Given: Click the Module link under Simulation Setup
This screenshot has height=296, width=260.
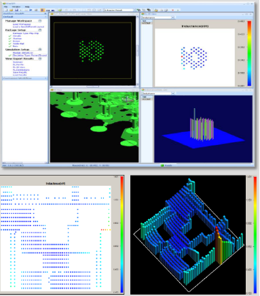Looking at the screenshot, I should [23, 52].
